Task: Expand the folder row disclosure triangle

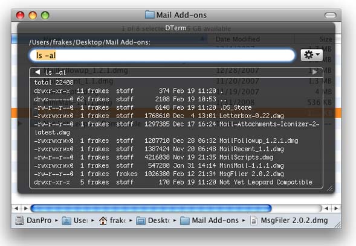Action: click(21, 124)
